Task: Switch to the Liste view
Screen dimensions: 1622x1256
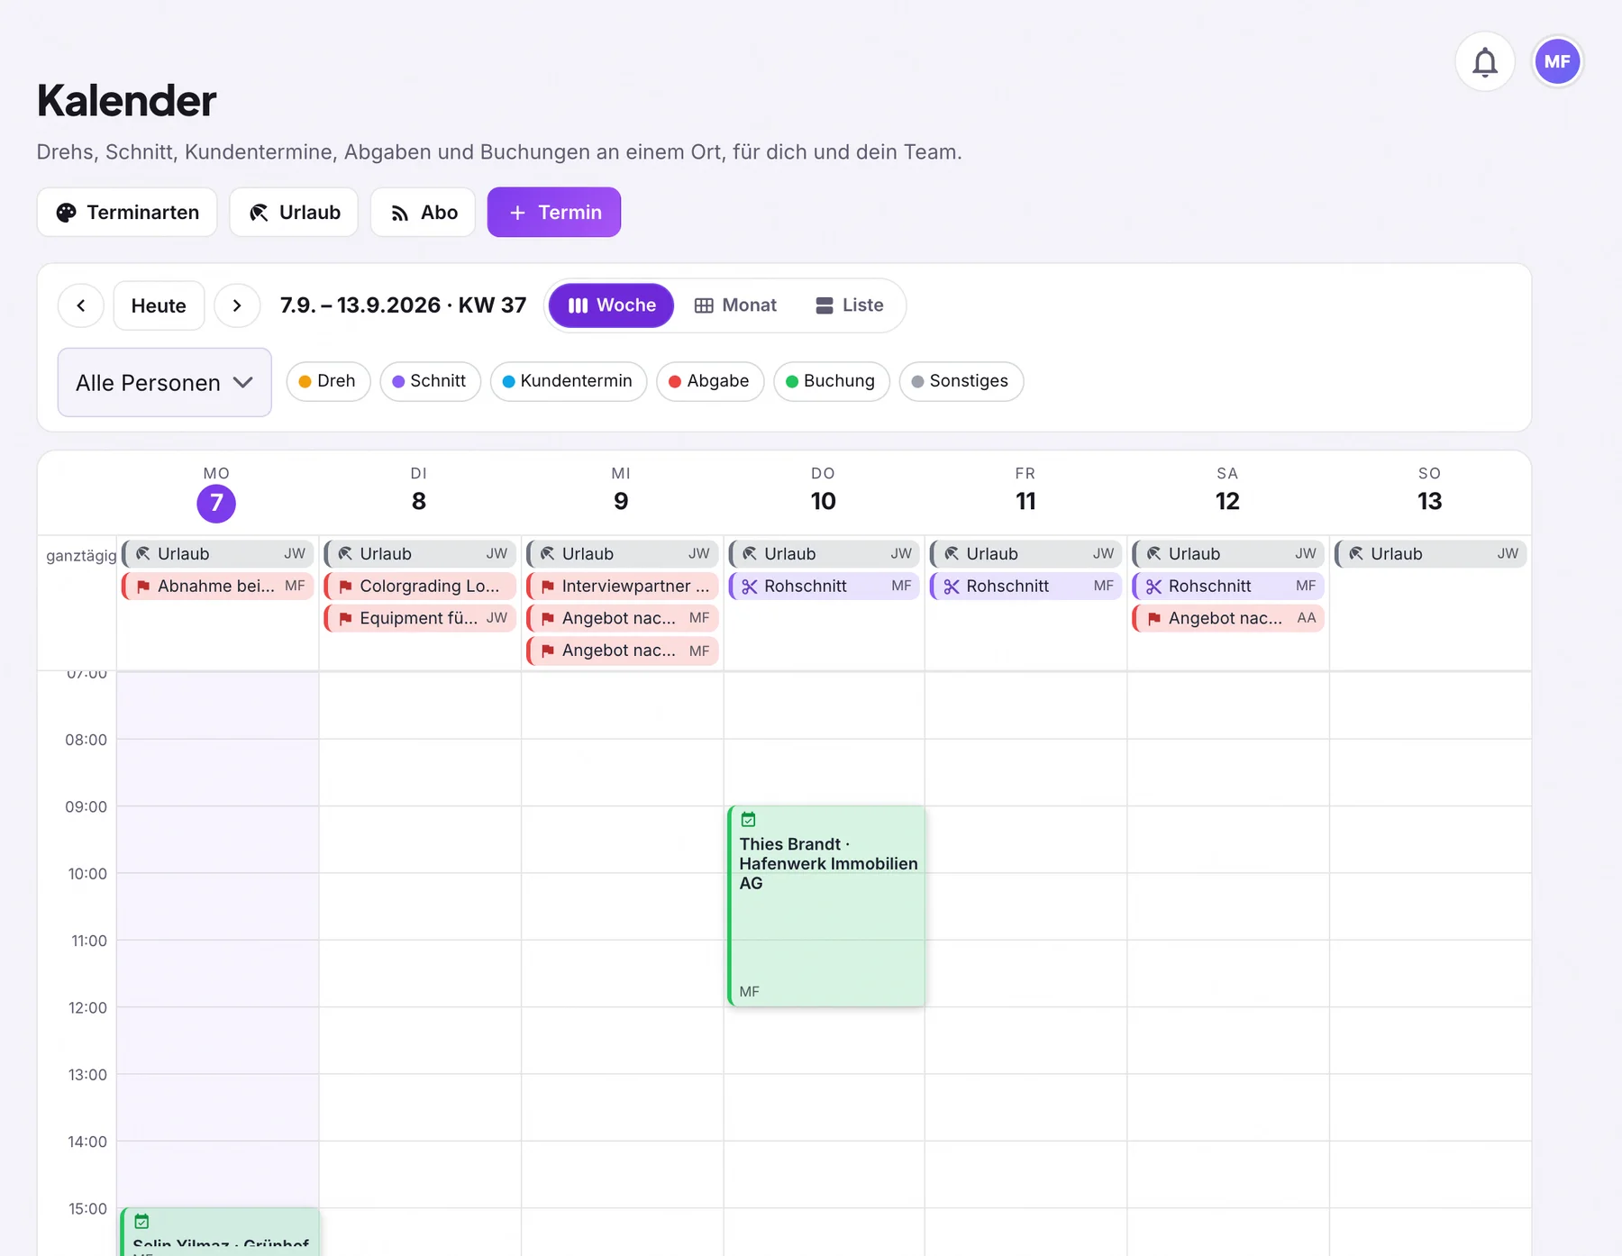Action: point(850,305)
